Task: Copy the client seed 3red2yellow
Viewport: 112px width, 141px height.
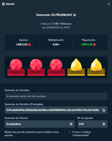Action: [x=71, y=124]
